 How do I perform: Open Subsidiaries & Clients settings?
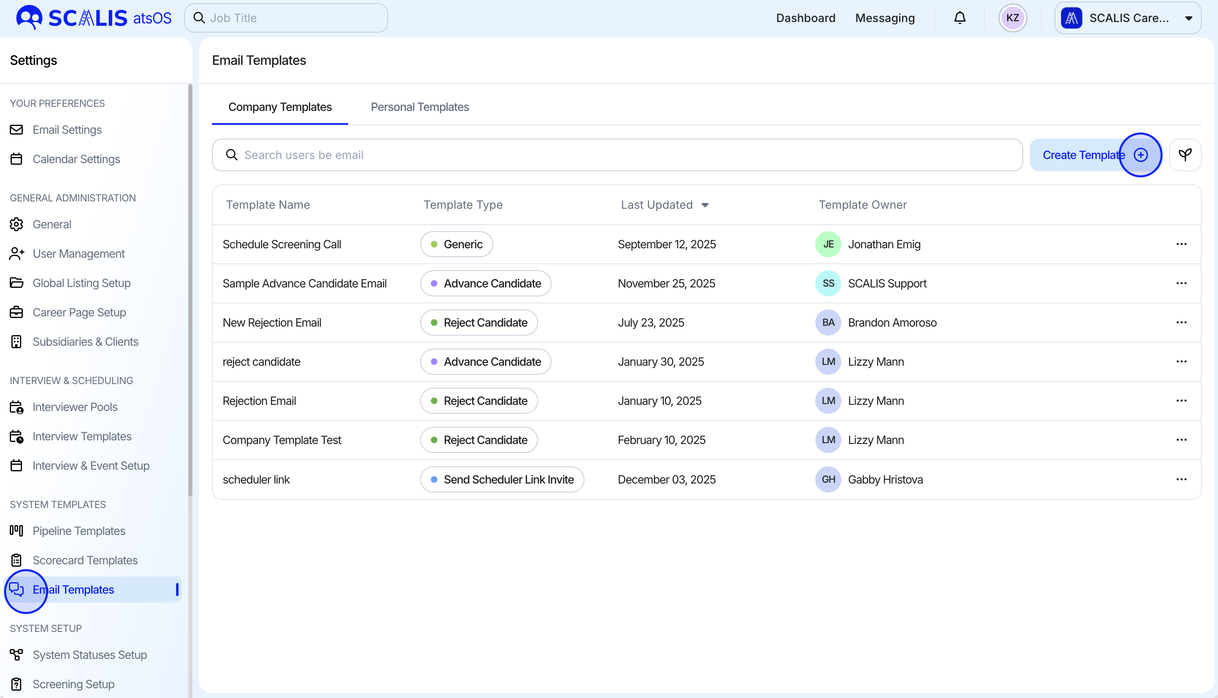pyautogui.click(x=85, y=341)
